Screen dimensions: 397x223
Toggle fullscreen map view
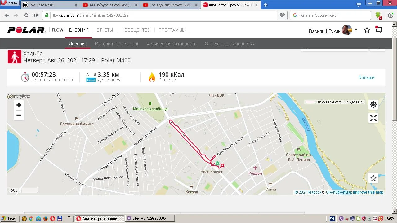[373, 118]
